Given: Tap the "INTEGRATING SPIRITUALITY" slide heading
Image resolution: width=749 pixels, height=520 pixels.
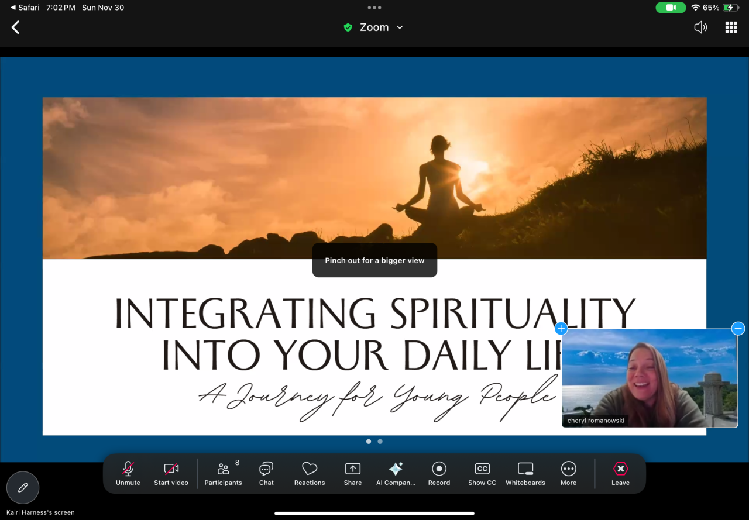Looking at the screenshot, I should (x=374, y=313).
